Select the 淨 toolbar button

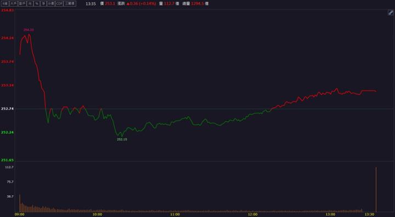point(43,3)
